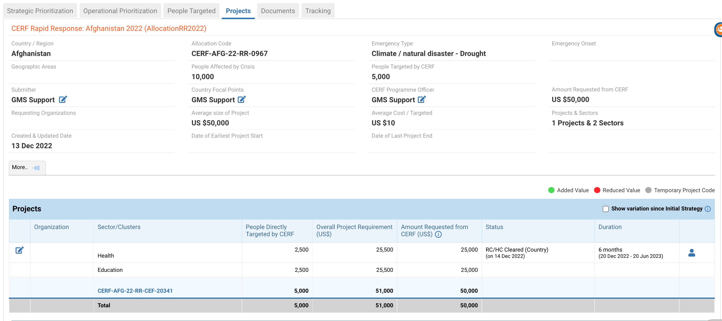Click the red Reduced Value legend dot
The width and height of the screenshot is (722, 321).
point(597,190)
